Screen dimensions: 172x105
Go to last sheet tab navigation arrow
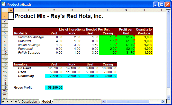point(16,101)
